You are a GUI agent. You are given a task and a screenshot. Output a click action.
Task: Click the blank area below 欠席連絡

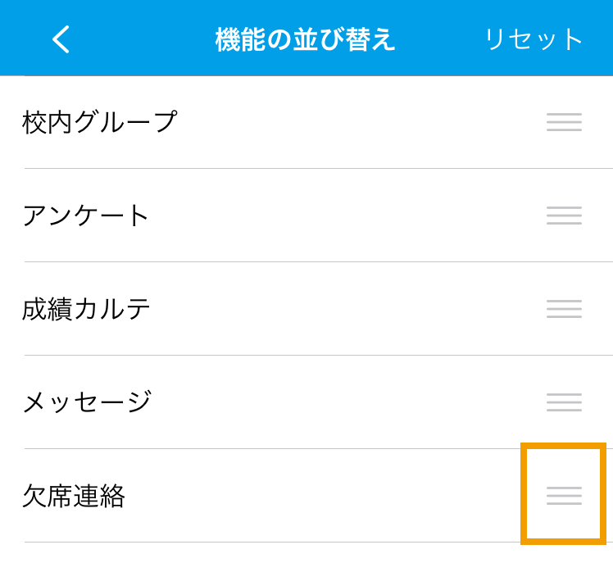[x=306, y=557]
